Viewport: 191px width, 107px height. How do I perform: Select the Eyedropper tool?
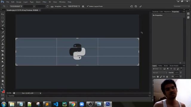click(x=3, y=32)
